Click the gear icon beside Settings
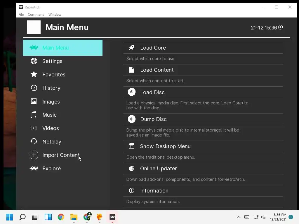The image size is (299, 224). coord(34,61)
